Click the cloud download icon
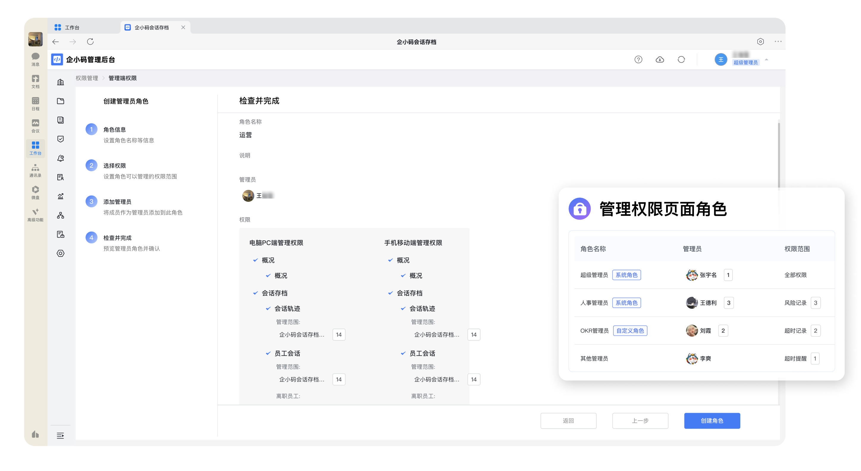Viewport: 861px width, 471px height. (x=660, y=59)
